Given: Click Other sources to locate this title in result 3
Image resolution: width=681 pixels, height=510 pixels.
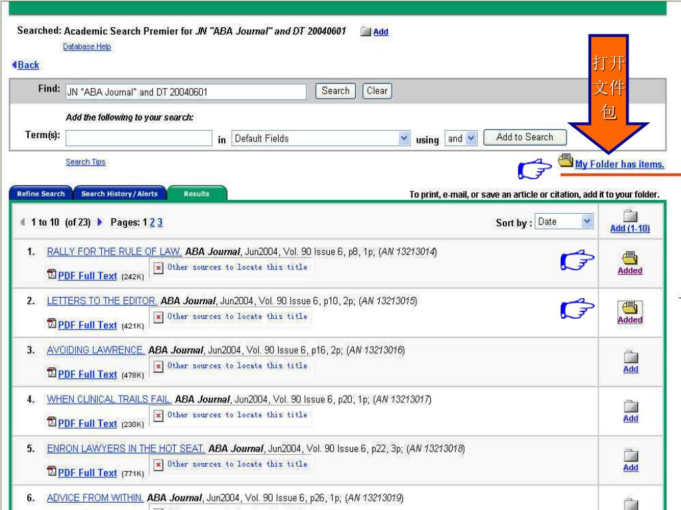Looking at the screenshot, I should pos(237,366).
